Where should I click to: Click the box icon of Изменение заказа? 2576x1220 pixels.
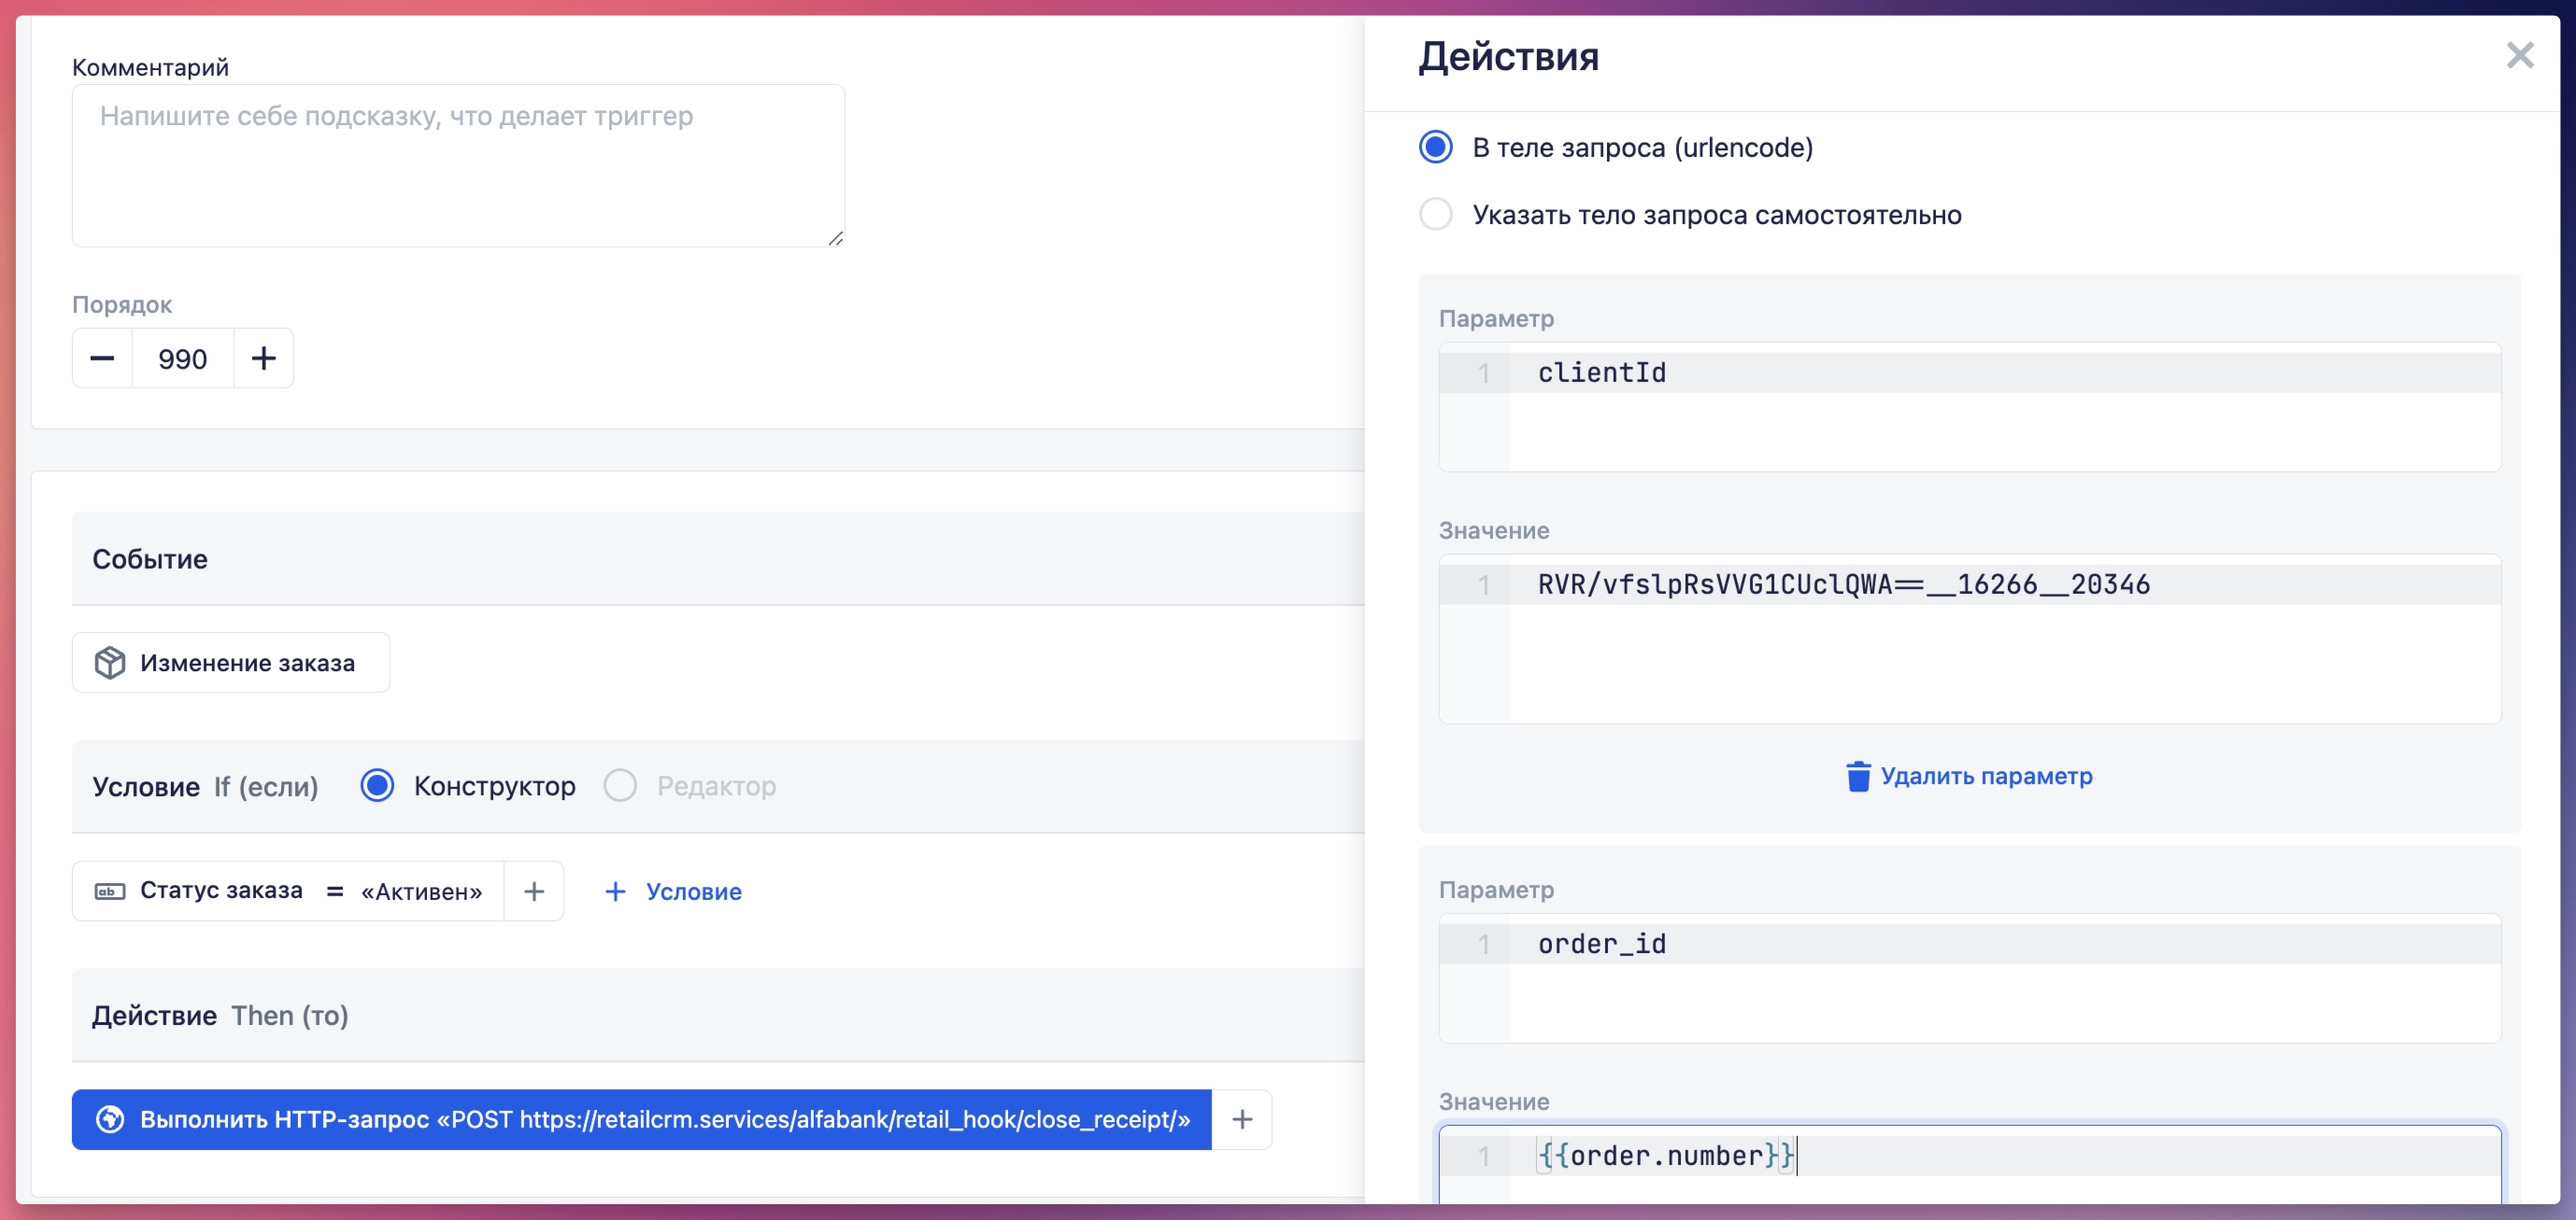coord(110,663)
